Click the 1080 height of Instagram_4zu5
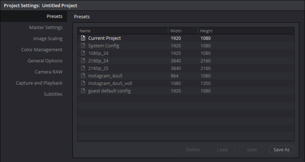Screen dimensions: 305x162 206,76
